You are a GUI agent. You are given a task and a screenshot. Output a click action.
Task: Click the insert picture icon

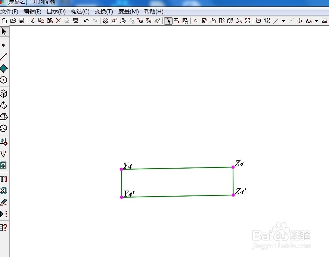click(324, 21)
